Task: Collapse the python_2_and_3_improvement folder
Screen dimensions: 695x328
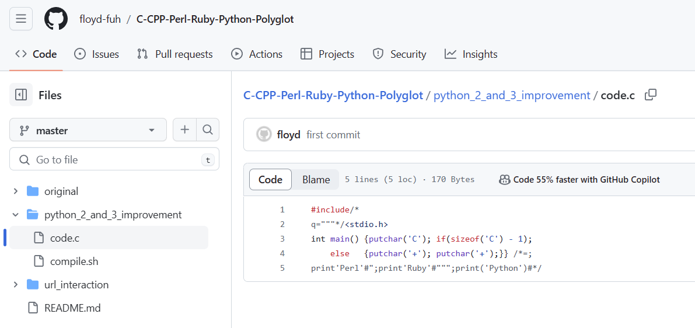Action: tap(16, 215)
